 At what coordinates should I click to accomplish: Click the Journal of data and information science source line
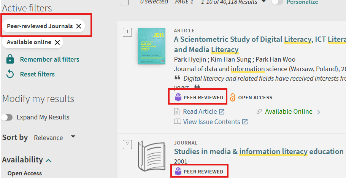260,69
